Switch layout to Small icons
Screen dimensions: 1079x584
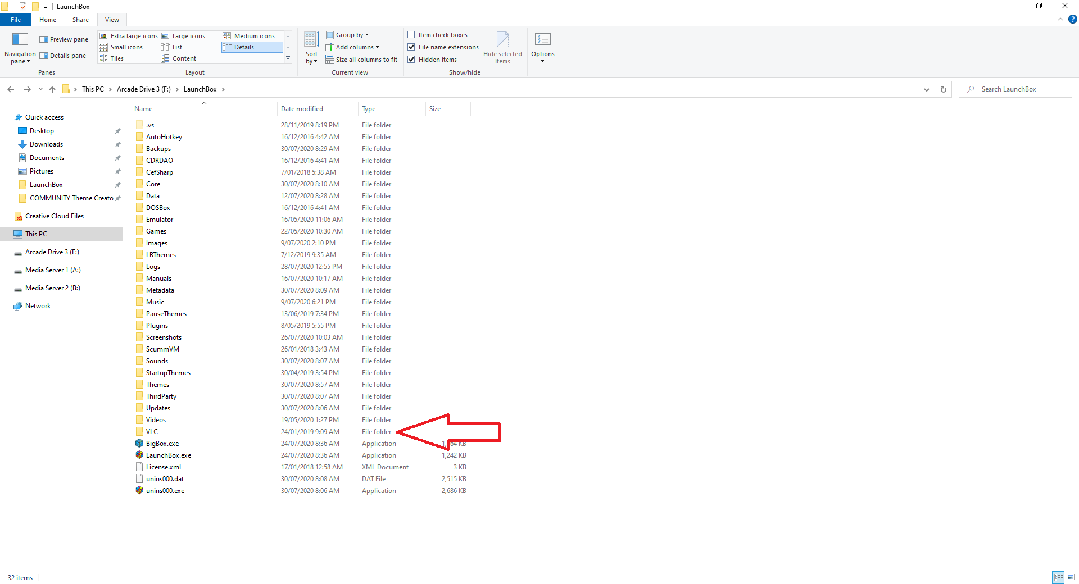[121, 47]
